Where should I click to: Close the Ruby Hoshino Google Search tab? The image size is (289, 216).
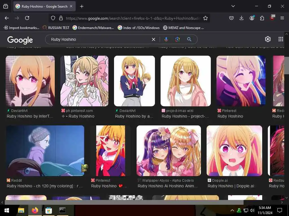tap(71, 6)
